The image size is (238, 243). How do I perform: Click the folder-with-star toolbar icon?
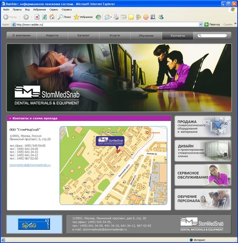139,17
